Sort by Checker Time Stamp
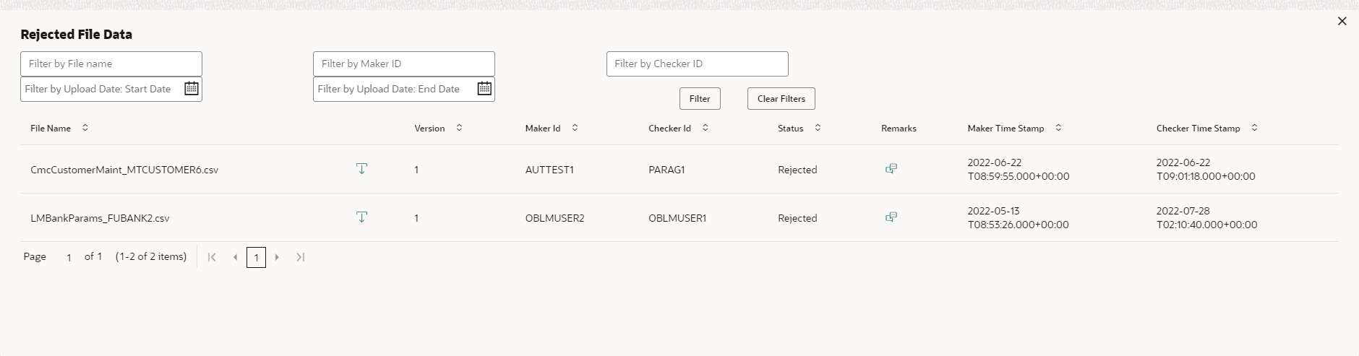The width and height of the screenshot is (1359, 356). (x=1254, y=128)
